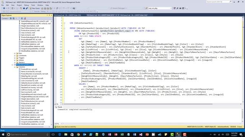Collapse the USE statement code outline
The height and width of the screenshot is (137, 245).
64,23
